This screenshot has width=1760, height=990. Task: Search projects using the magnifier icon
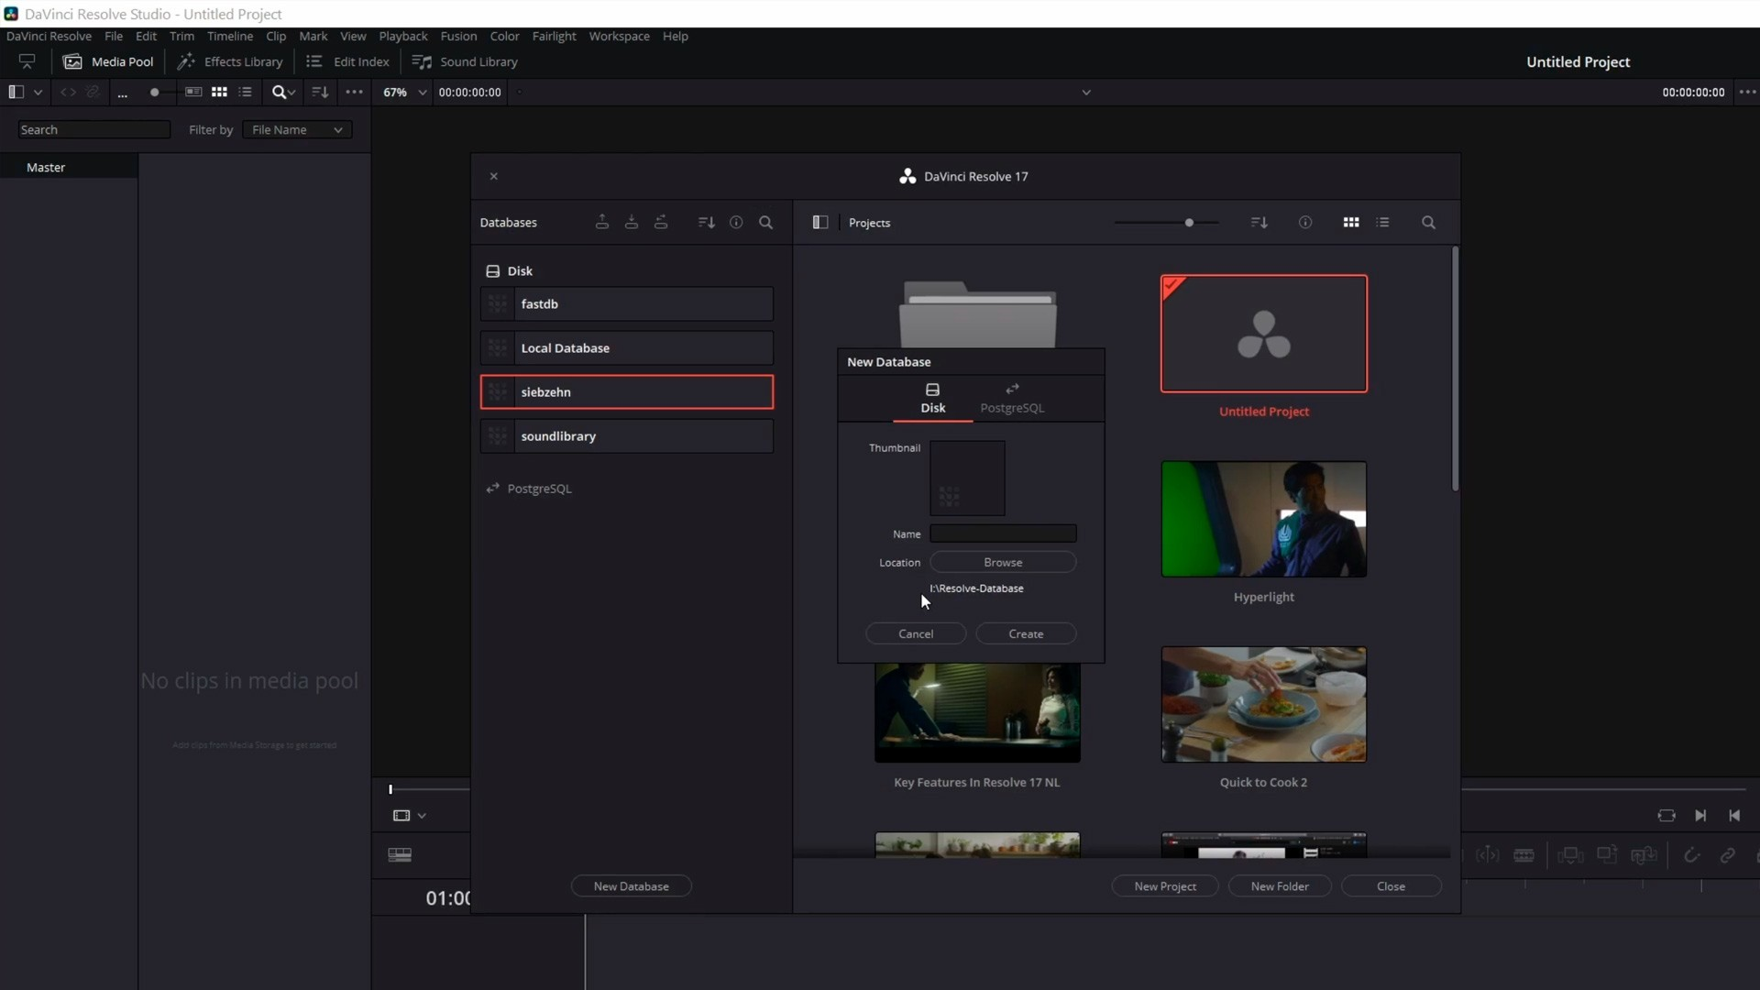tap(1428, 222)
